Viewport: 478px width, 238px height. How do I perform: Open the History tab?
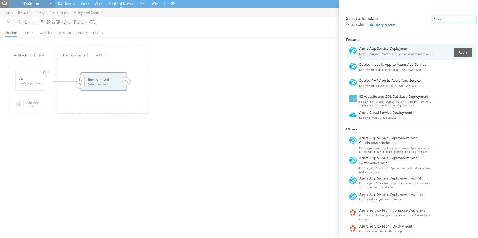point(98,33)
